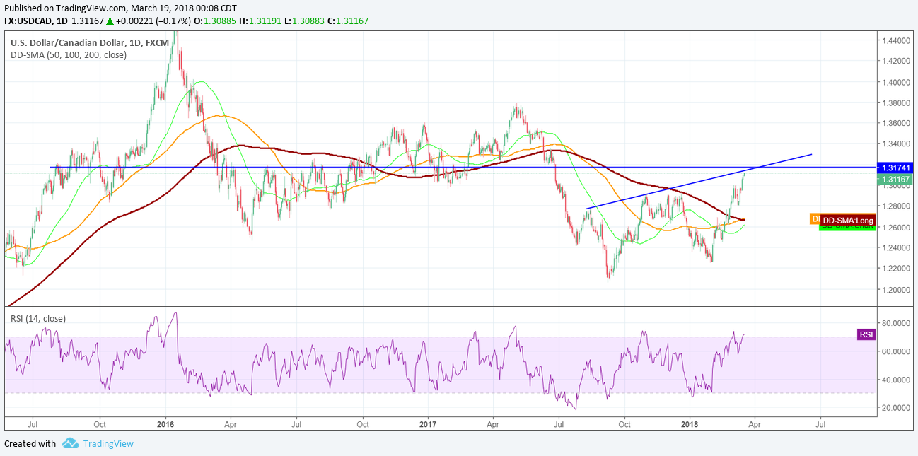Screen dimensions: 918x456
Task: Click the purple RSI tag
Action: (x=866, y=334)
